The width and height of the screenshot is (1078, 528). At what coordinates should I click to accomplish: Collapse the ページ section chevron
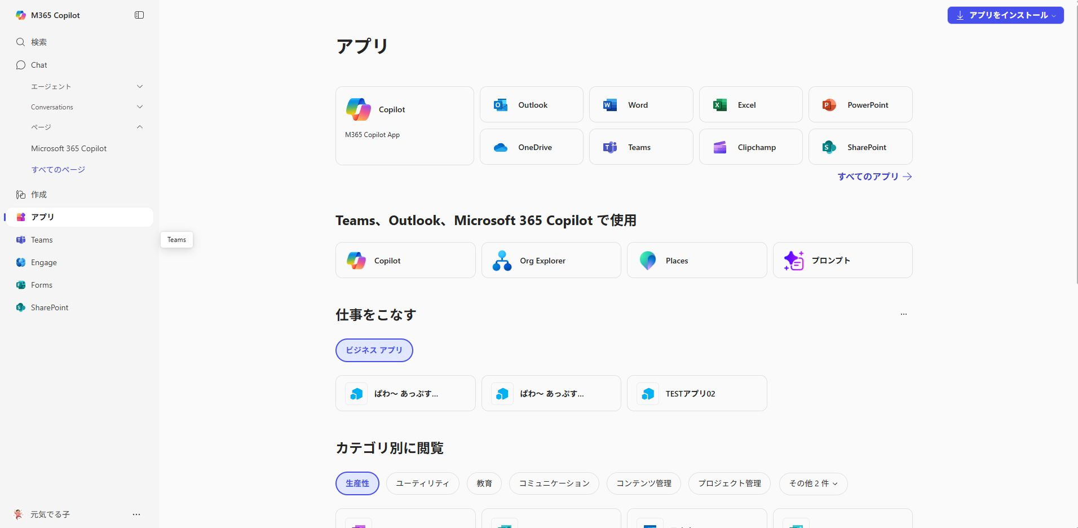tap(140, 127)
